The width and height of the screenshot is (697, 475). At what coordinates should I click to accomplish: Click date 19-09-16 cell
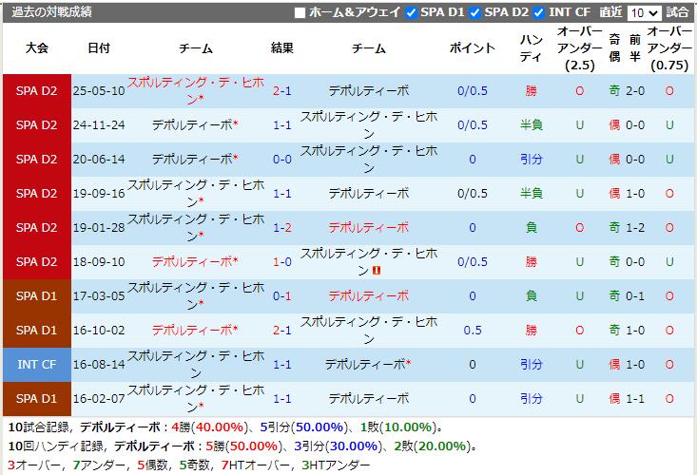[x=99, y=194]
